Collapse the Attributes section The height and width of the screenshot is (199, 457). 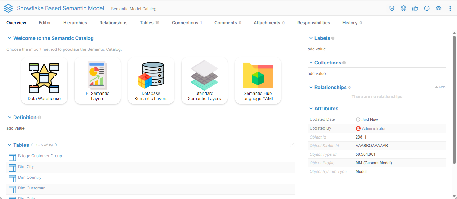311,109
